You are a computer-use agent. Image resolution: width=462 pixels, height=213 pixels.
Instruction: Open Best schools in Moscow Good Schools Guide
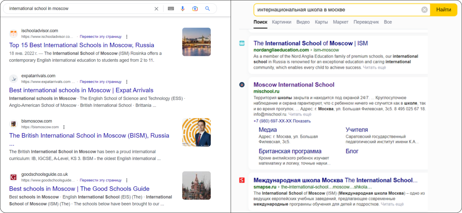pyautogui.click(x=79, y=189)
